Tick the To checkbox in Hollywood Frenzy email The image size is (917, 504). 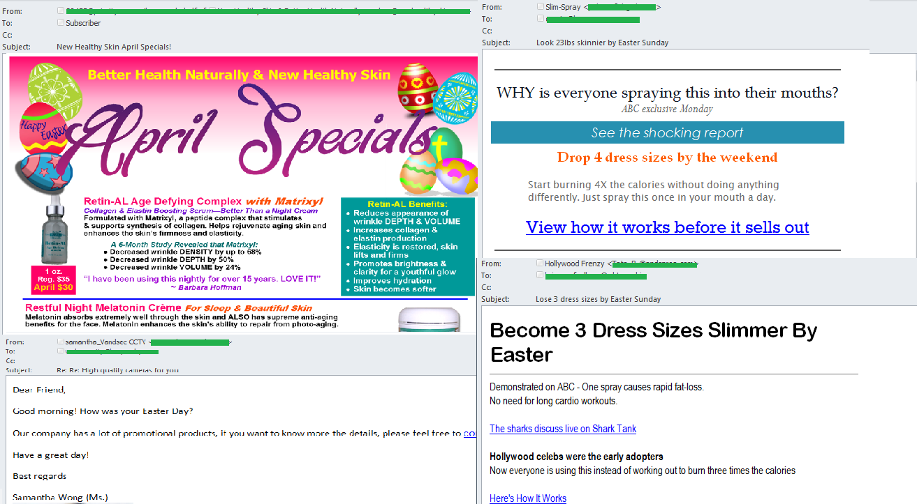click(x=540, y=275)
